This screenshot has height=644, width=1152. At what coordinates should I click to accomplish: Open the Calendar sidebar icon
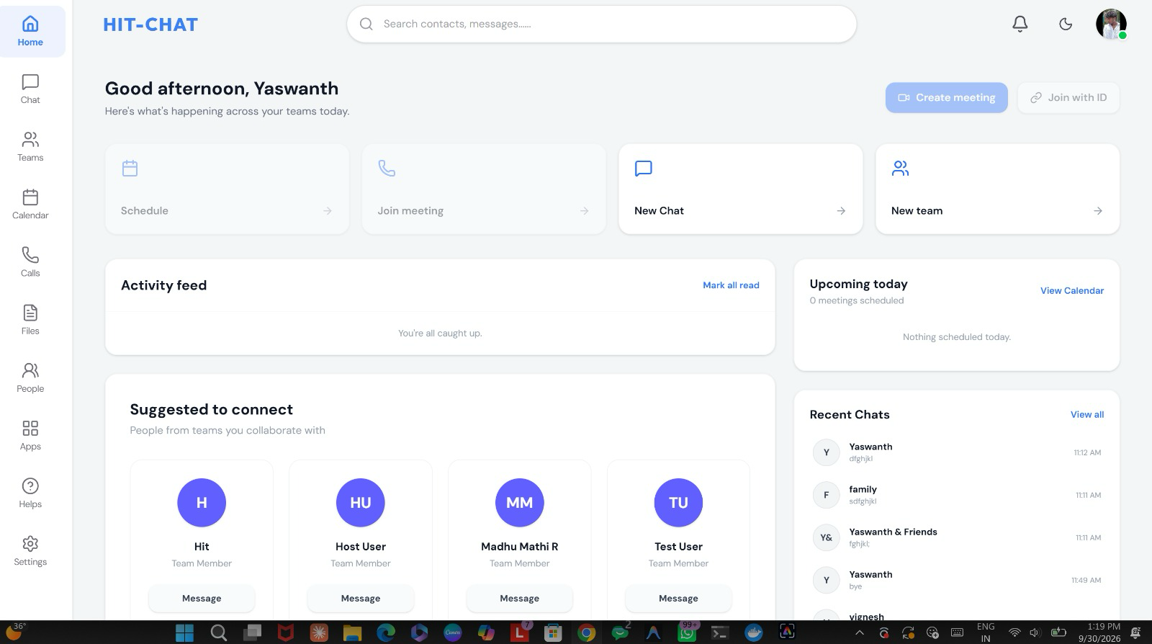tap(30, 205)
